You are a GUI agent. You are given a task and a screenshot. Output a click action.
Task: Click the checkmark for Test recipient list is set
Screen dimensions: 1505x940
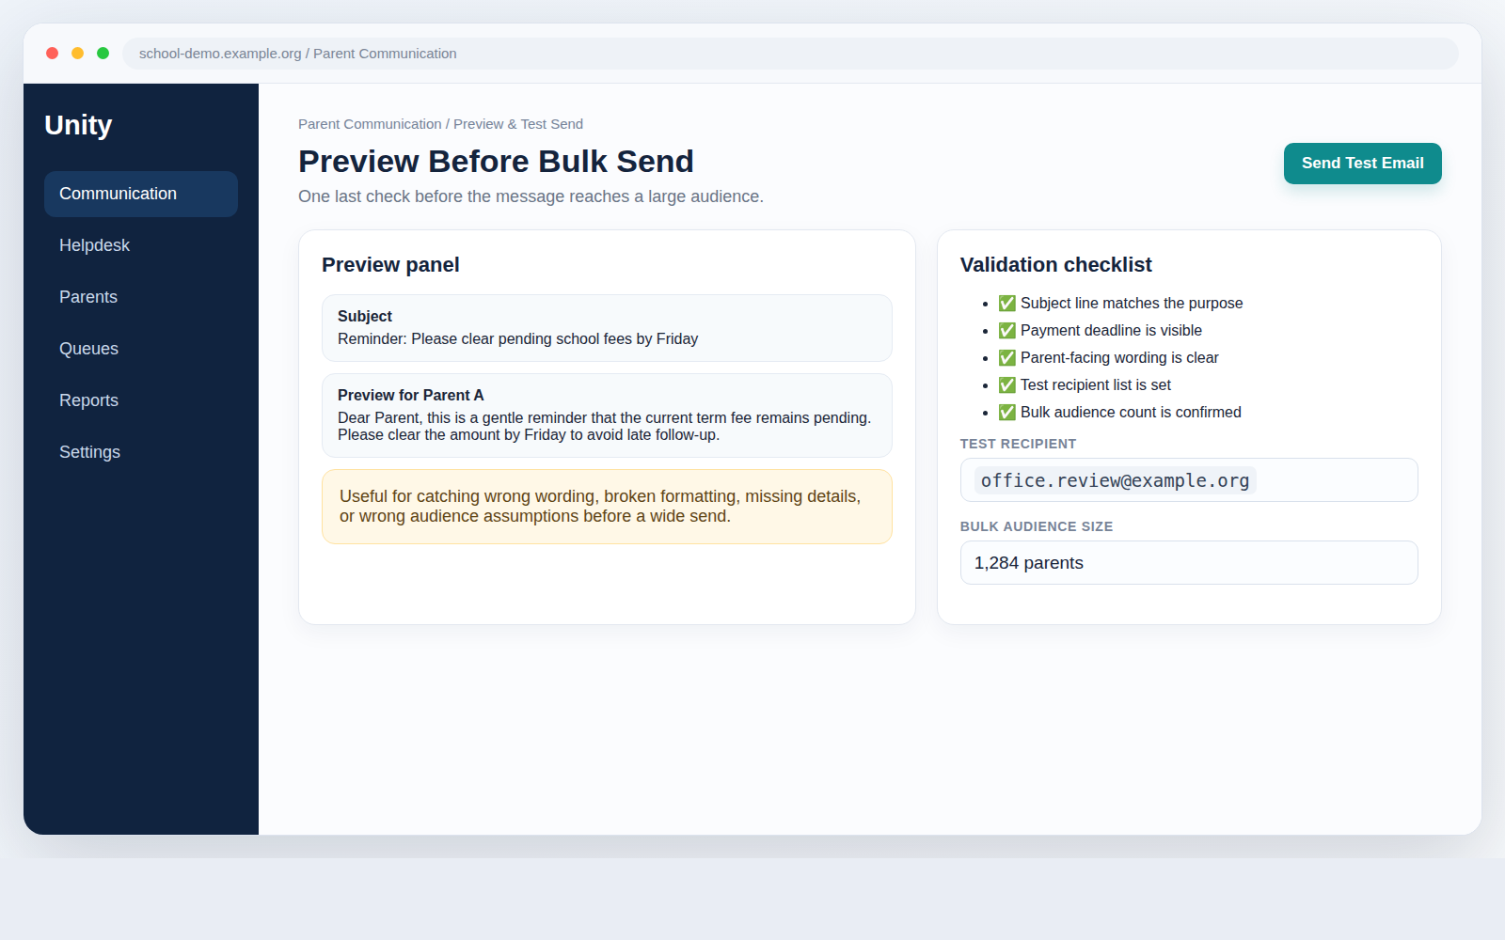[x=1006, y=385]
